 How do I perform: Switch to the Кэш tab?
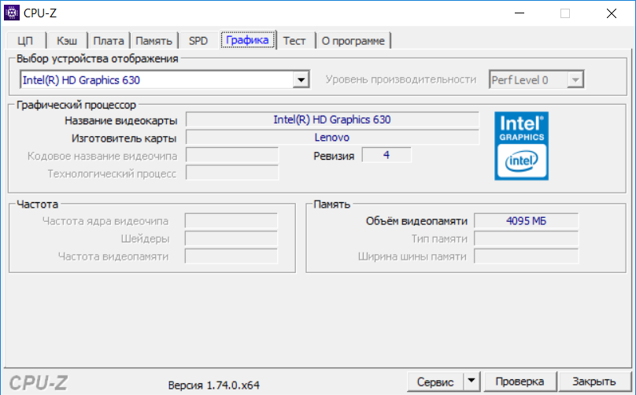tap(67, 41)
